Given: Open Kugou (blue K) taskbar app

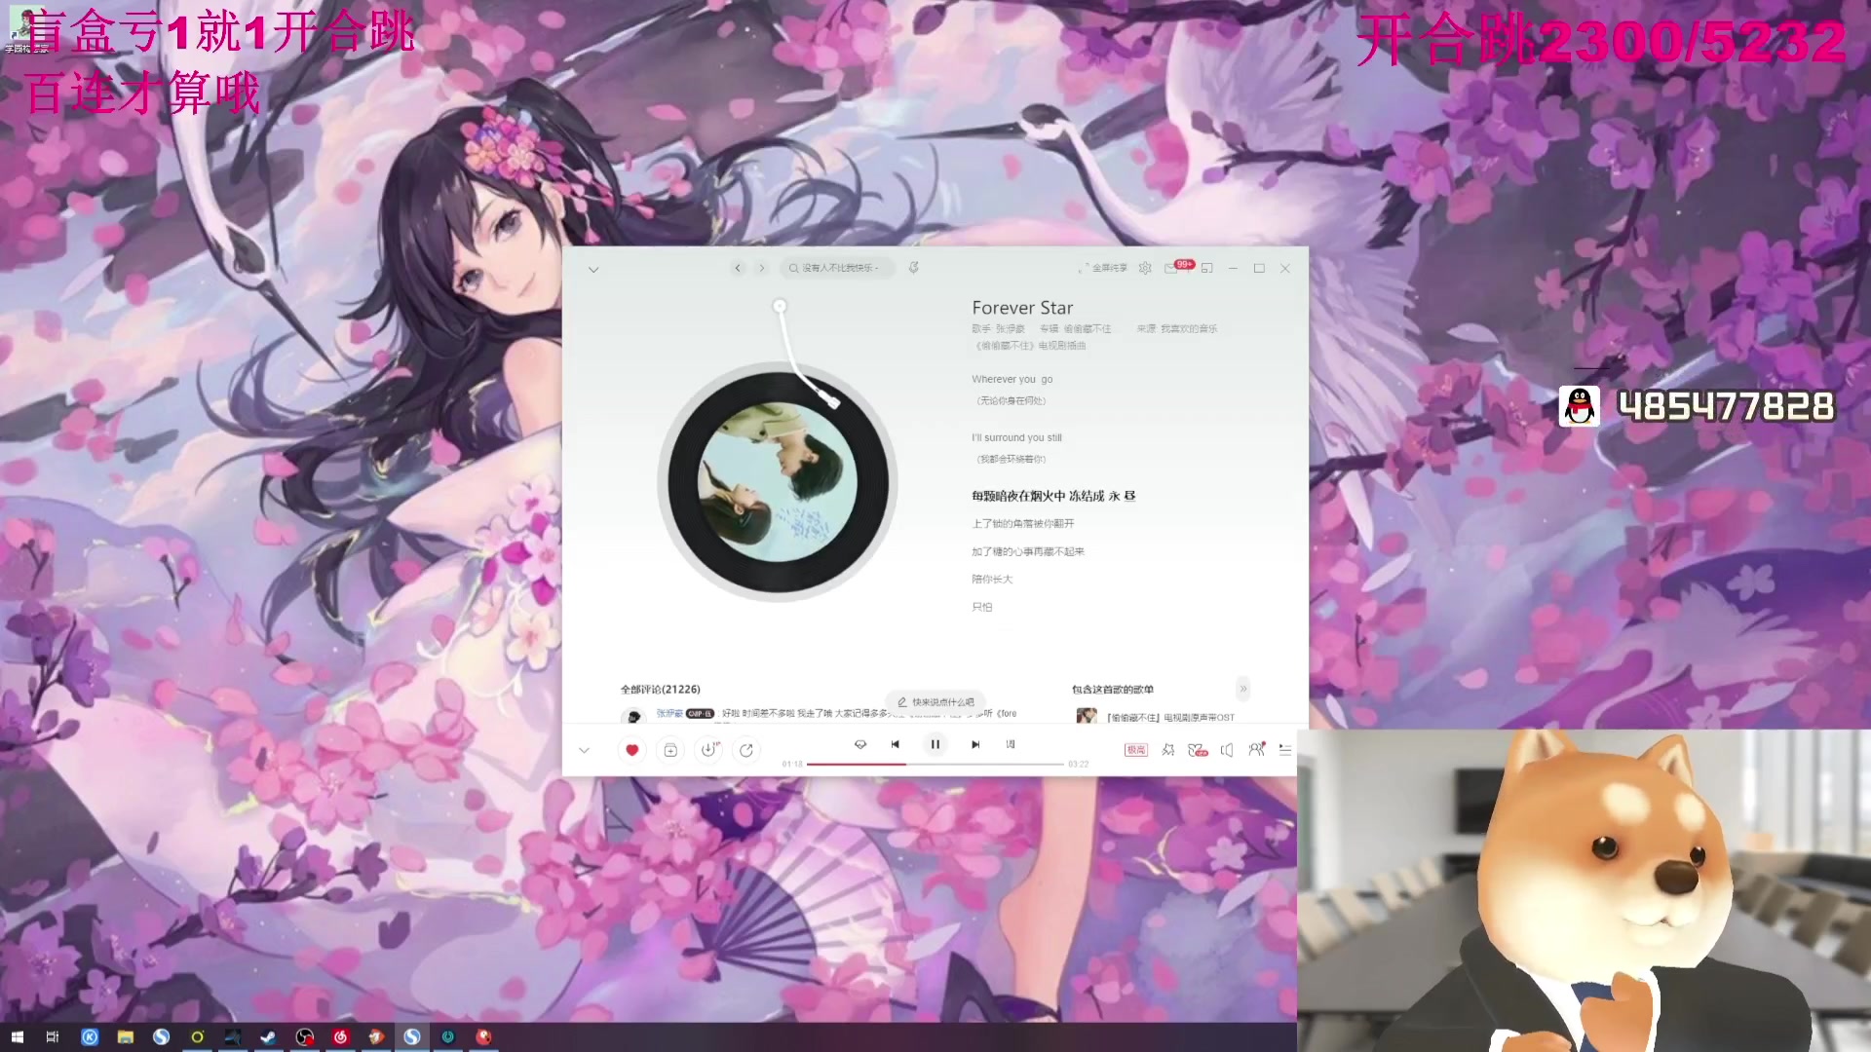Looking at the screenshot, I should point(90,1037).
